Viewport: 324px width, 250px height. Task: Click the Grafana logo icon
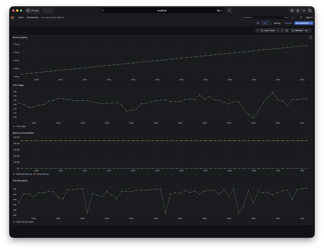pos(12,18)
